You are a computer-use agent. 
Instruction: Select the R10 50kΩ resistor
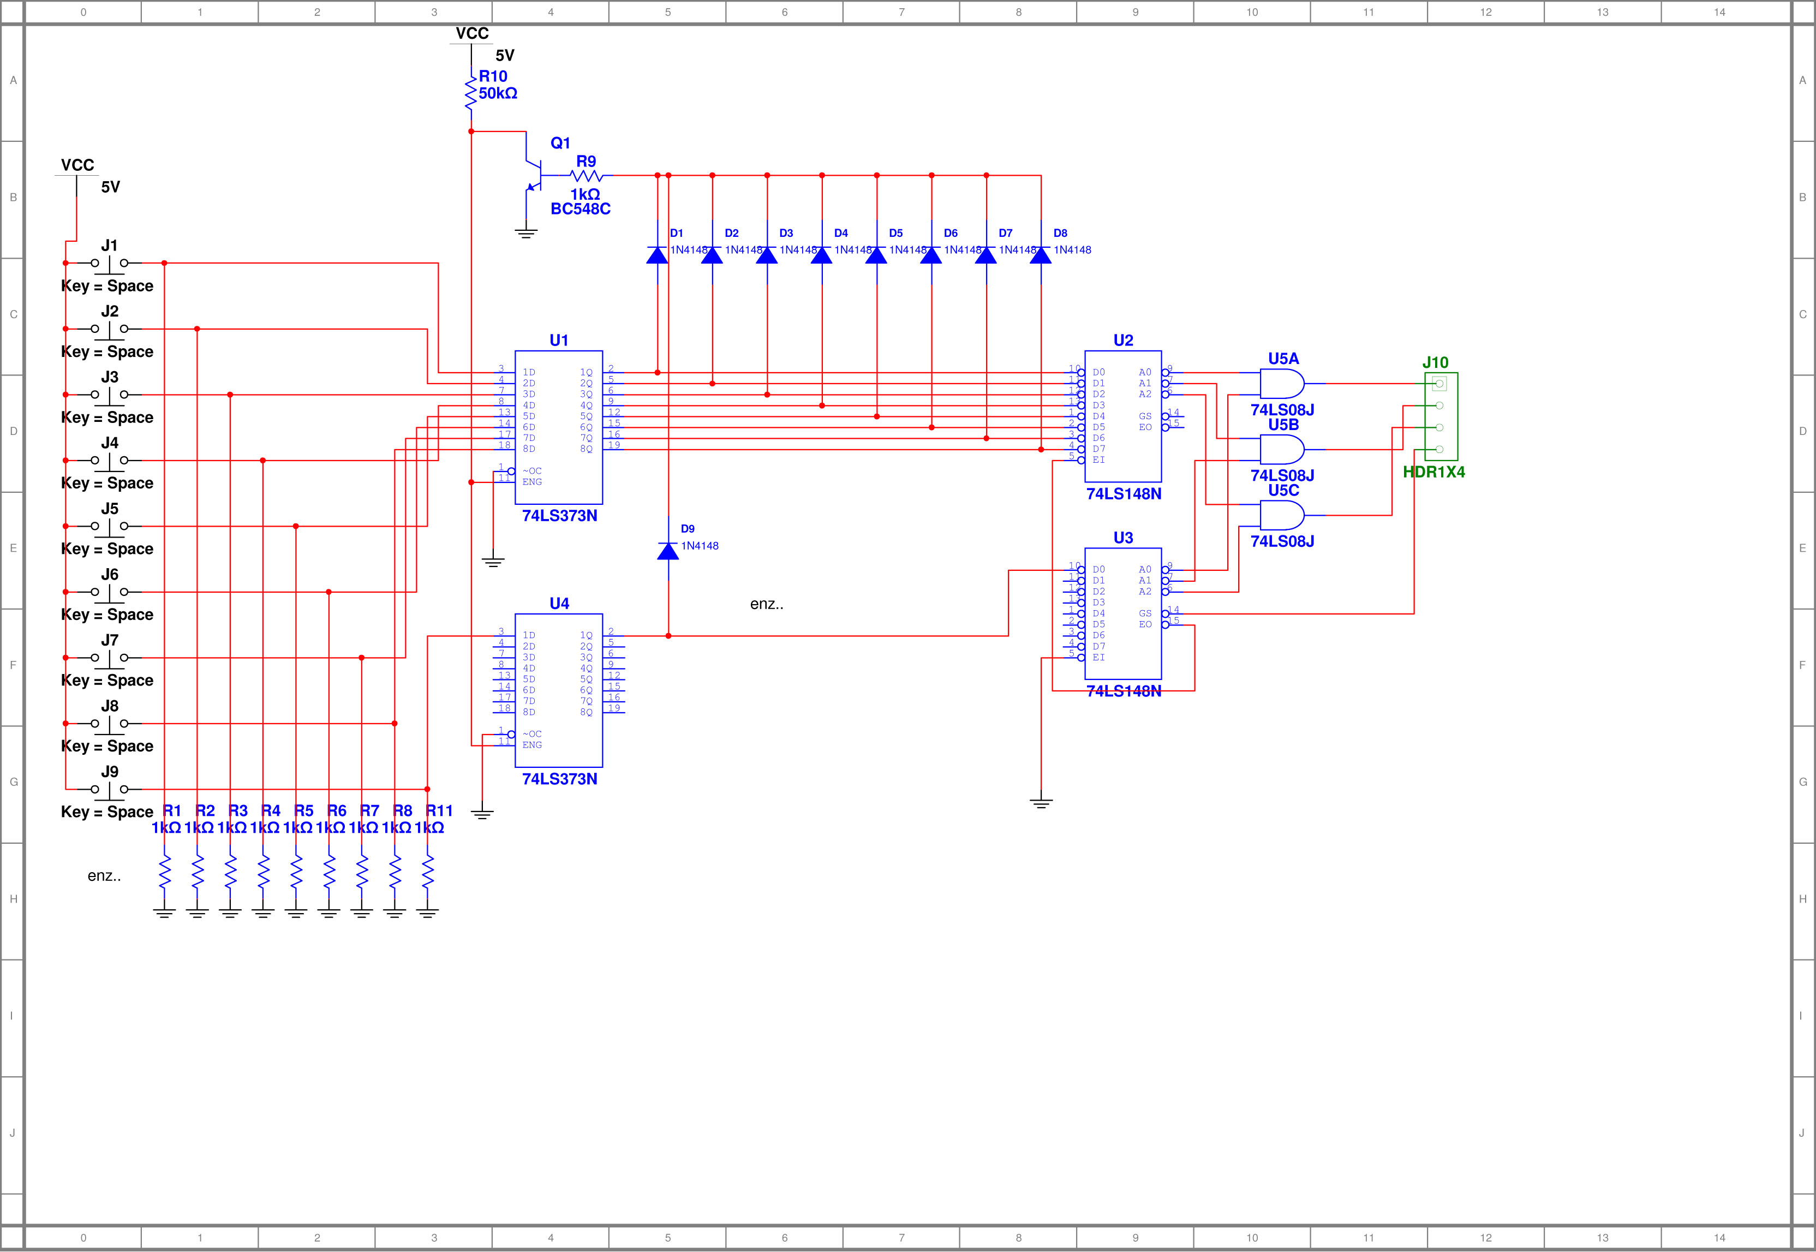[x=470, y=94]
